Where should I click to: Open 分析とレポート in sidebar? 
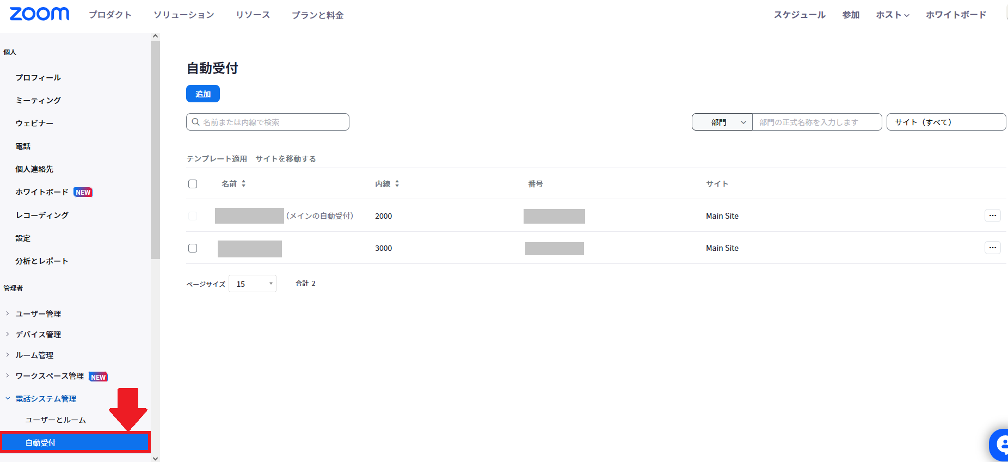click(42, 261)
